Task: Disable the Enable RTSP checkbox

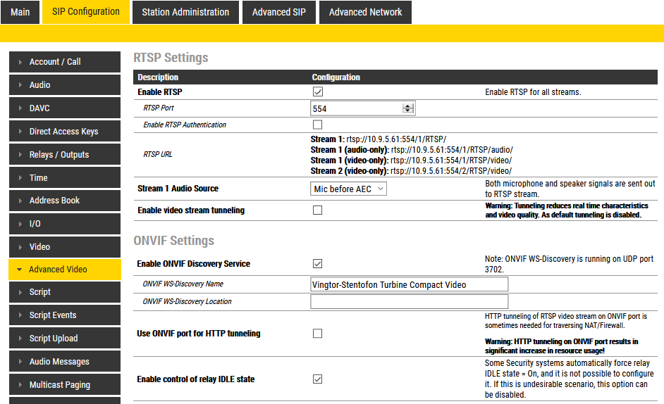Action: [x=317, y=92]
